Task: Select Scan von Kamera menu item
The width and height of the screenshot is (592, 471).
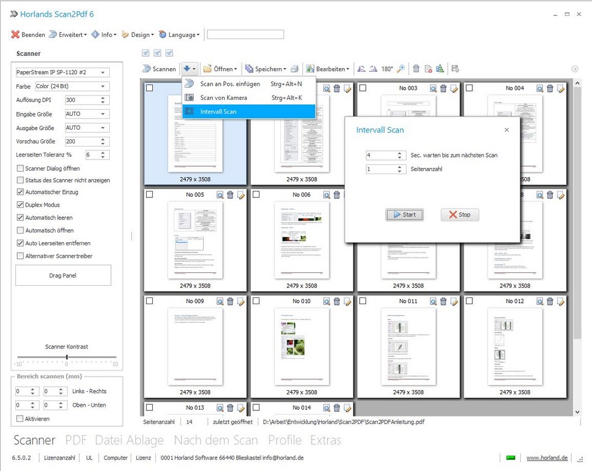Action: coord(249,98)
